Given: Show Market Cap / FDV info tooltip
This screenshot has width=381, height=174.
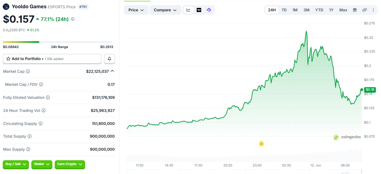Looking at the screenshot, I should tap(41, 84).
